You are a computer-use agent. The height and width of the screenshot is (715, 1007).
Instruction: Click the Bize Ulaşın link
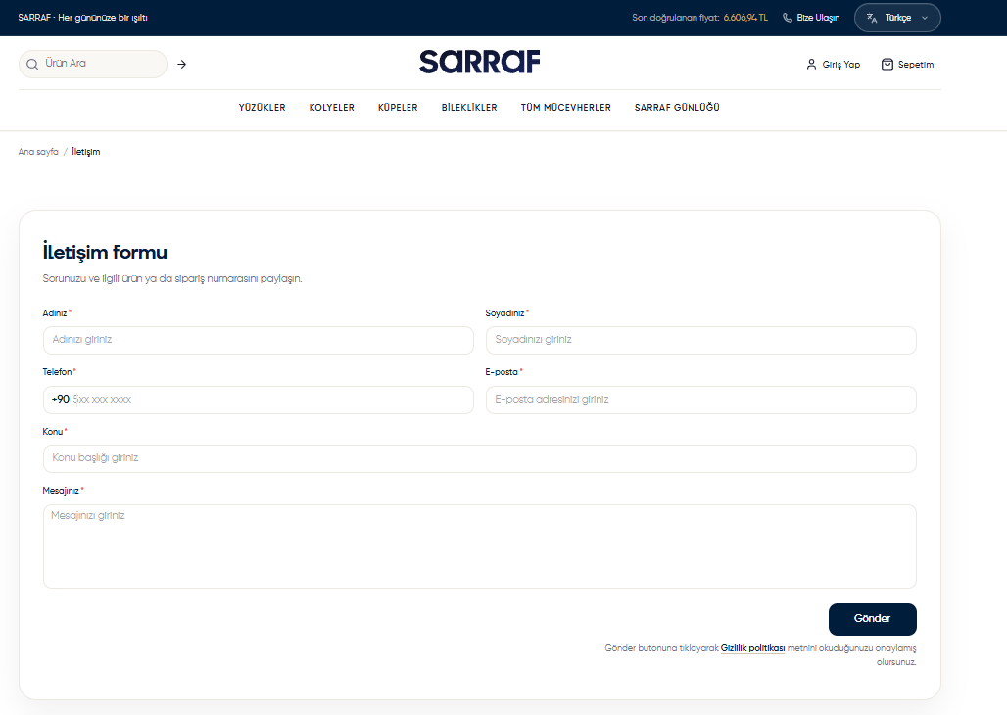tap(811, 18)
